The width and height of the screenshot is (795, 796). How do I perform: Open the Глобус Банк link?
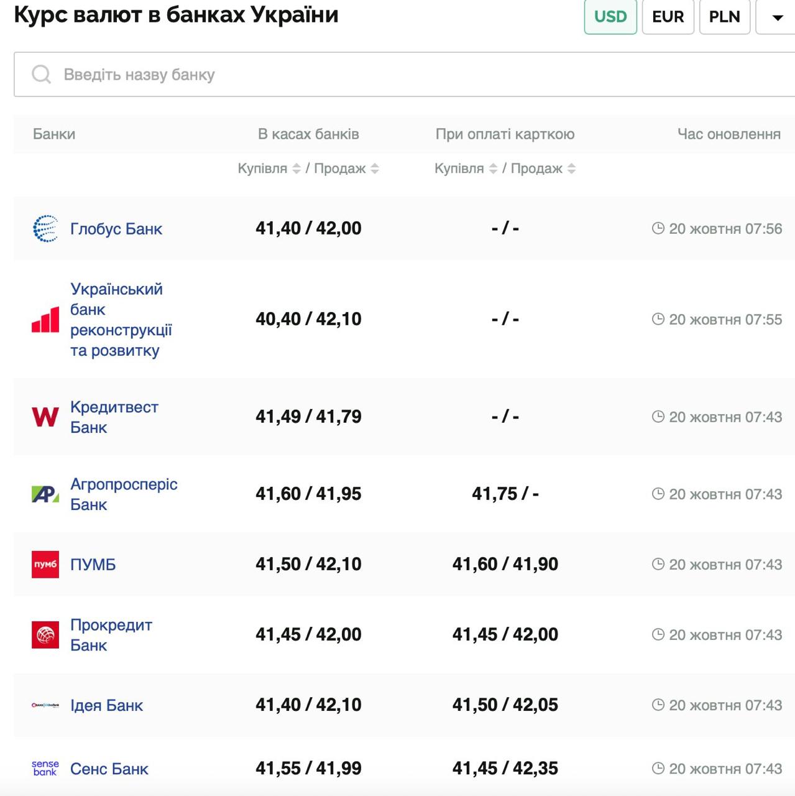click(116, 229)
